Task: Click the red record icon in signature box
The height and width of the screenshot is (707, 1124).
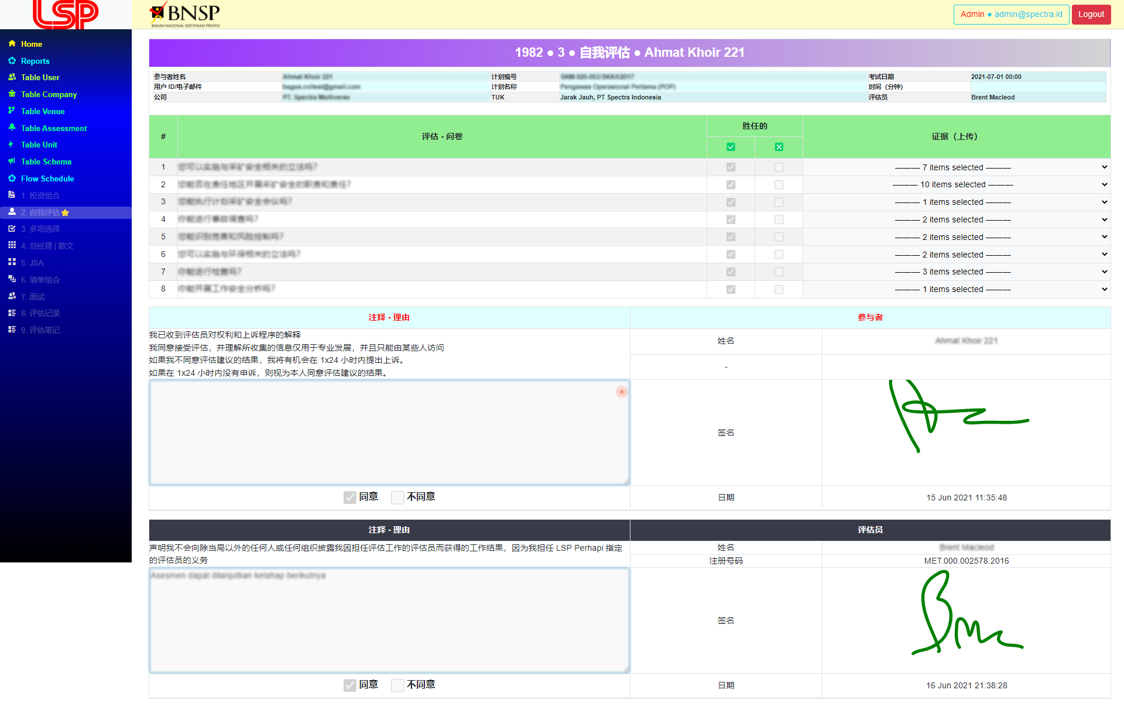Action: (621, 392)
